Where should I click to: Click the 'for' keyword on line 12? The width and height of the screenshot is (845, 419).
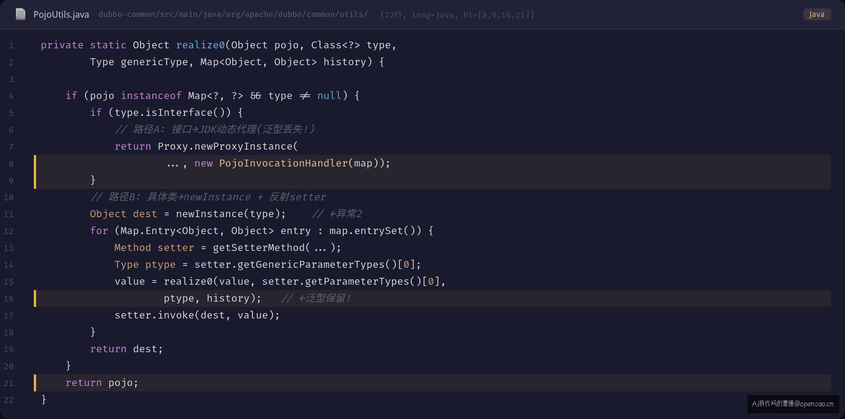[x=99, y=231]
